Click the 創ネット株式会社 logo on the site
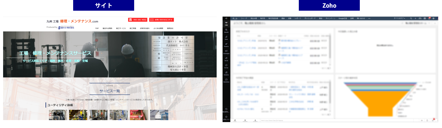This screenshot has height=128, width=442. (66, 28)
